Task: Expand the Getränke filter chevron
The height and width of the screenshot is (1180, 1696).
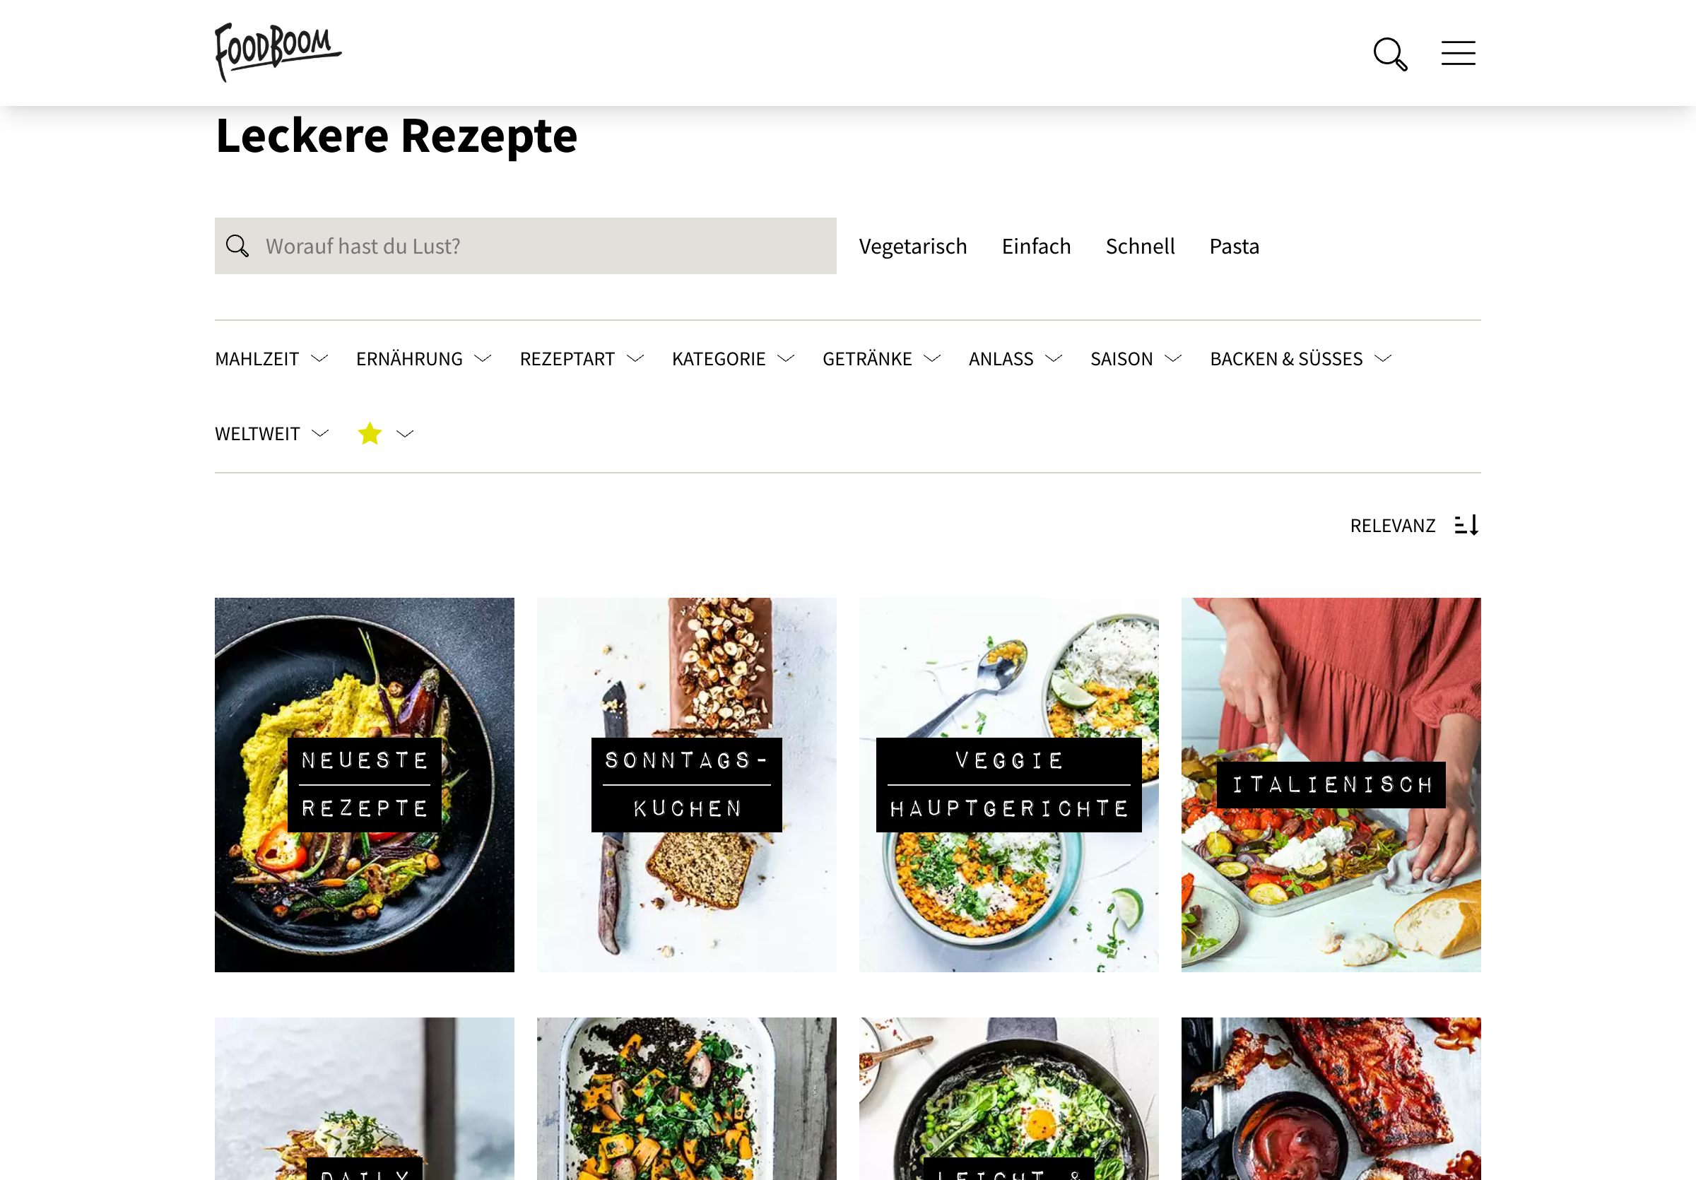Action: pos(932,359)
